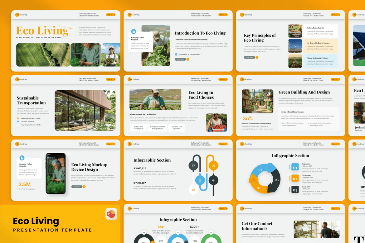Click Read More on the Key Principles slide

(250, 57)
